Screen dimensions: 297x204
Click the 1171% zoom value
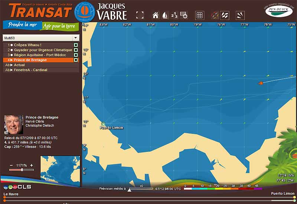(22, 165)
